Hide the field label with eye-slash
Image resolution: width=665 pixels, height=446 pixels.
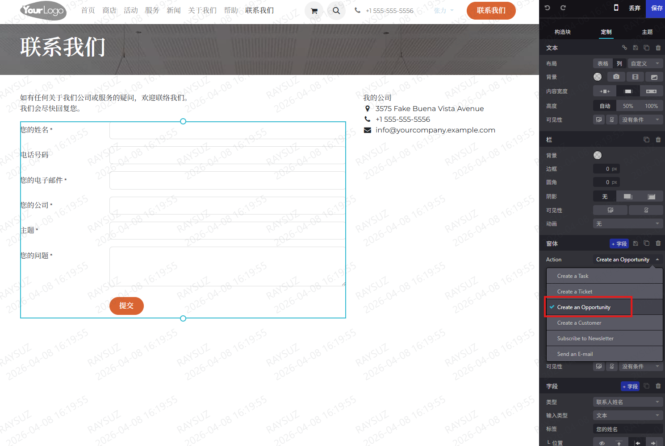(x=602, y=443)
